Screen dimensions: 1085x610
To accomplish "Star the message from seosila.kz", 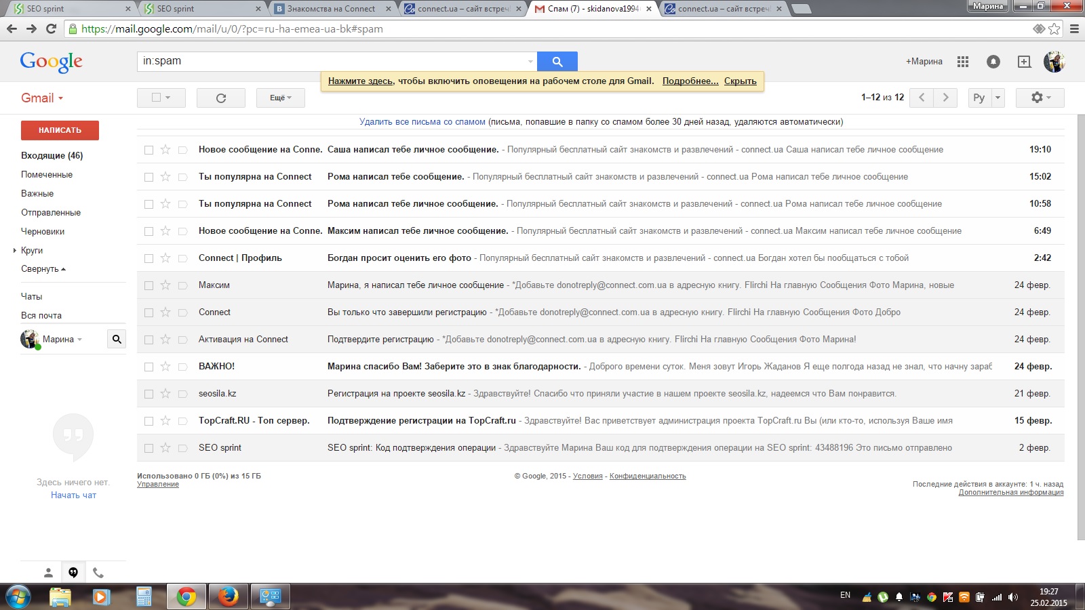I will 165,394.
